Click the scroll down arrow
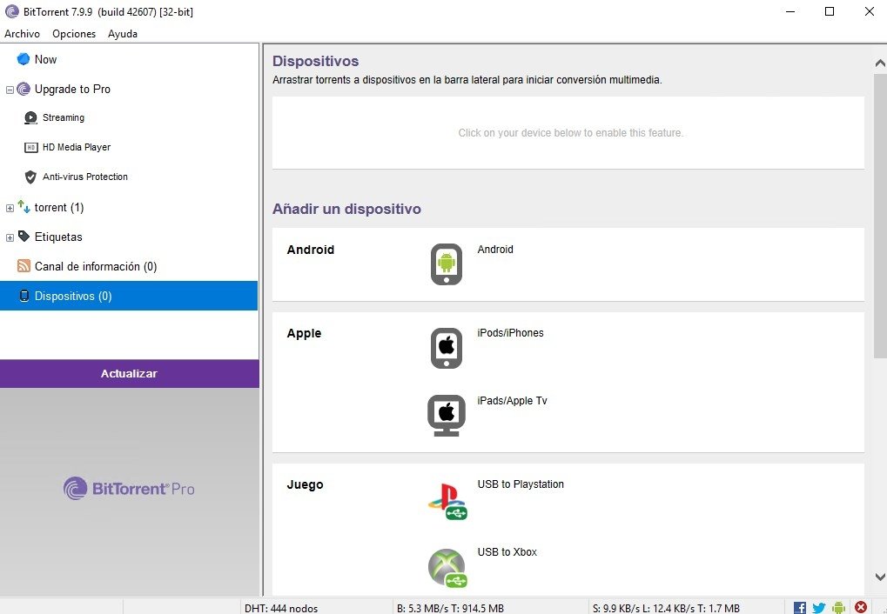 880,577
